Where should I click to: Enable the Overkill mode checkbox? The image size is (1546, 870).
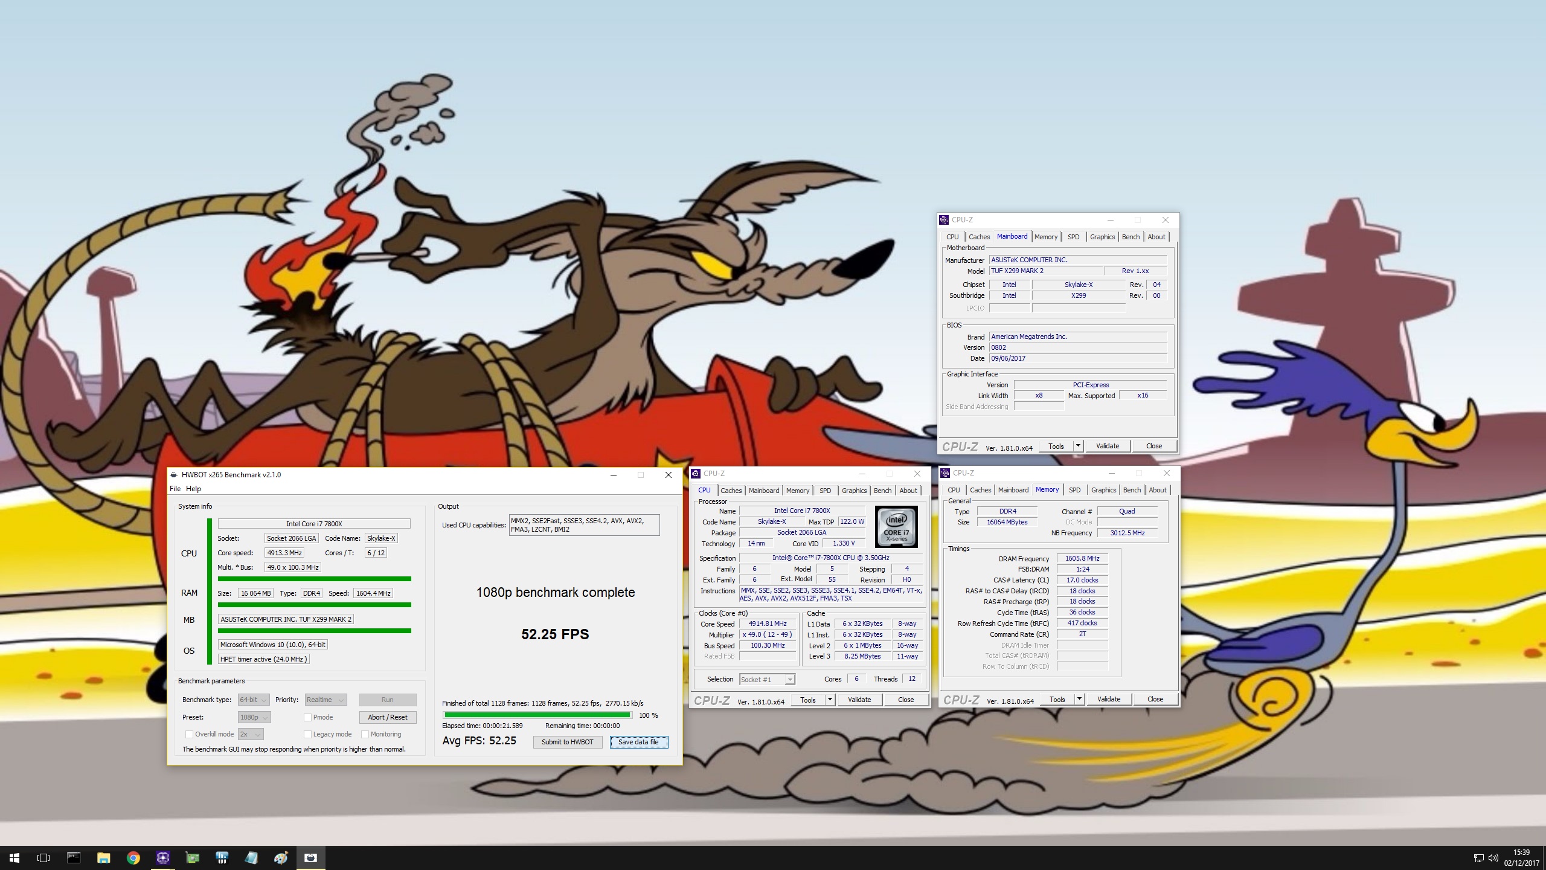point(189,734)
